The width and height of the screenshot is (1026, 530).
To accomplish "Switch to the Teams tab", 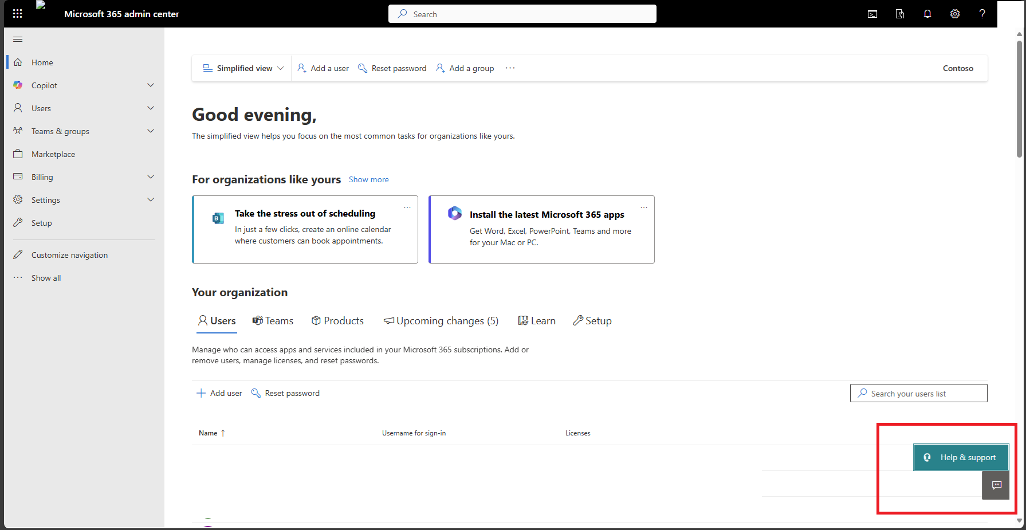I will click(273, 321).
